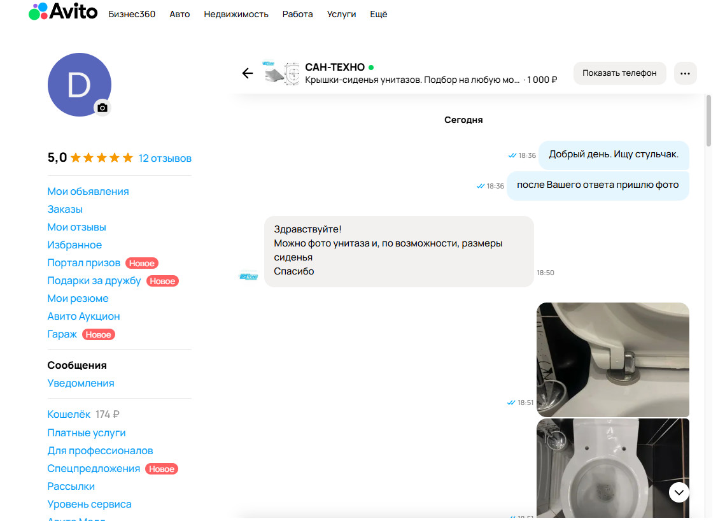Click the chat vertical scrollbar
This screenshot has width=718, height=521.
708,120
